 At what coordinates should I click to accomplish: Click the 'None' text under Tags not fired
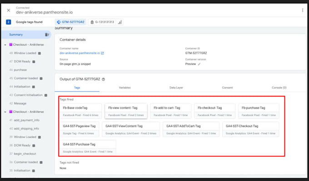pos(63,168)
